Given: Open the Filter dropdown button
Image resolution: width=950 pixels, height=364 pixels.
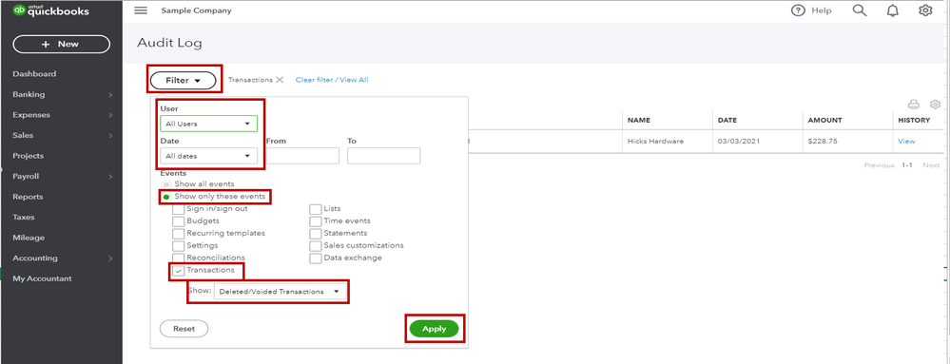Looking at the screenshot, I should 183,80.
